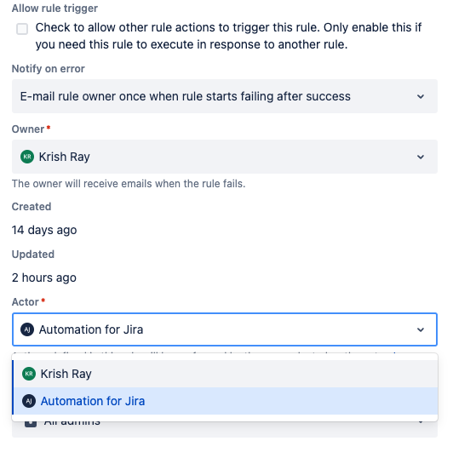Click the chevron on All admins field
The image size is (453, 458).
coord(421,422)
